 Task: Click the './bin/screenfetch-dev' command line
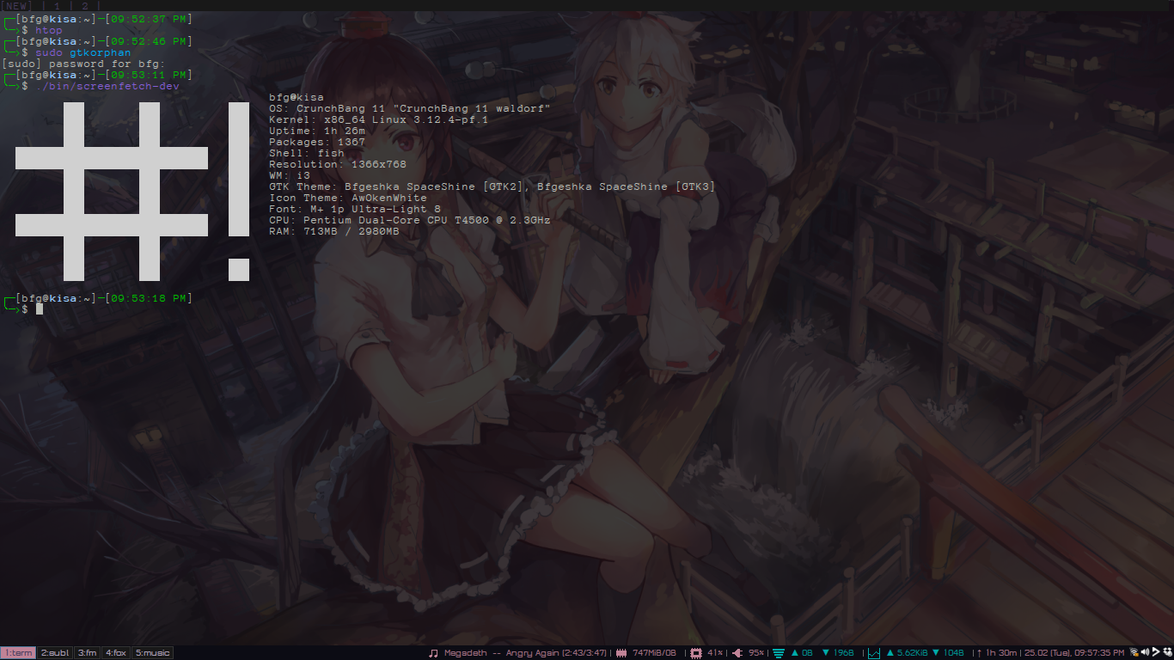click(107, 86)
